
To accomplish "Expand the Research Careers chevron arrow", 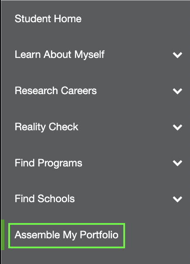I will click(177, 91).
